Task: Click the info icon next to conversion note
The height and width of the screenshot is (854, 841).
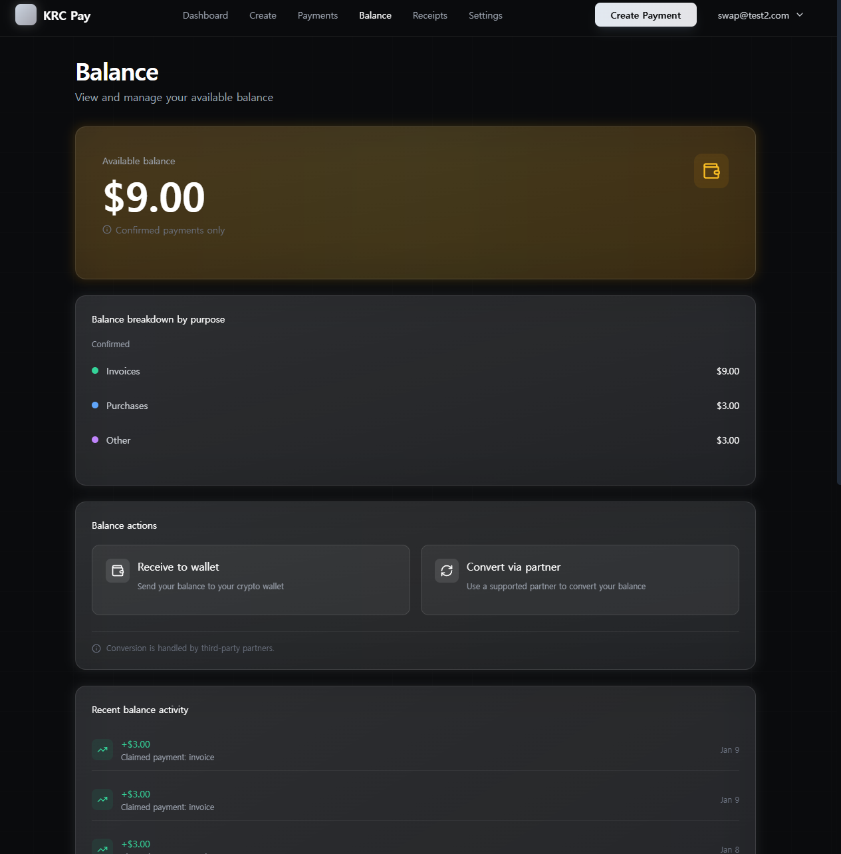Action: point(96,648)
